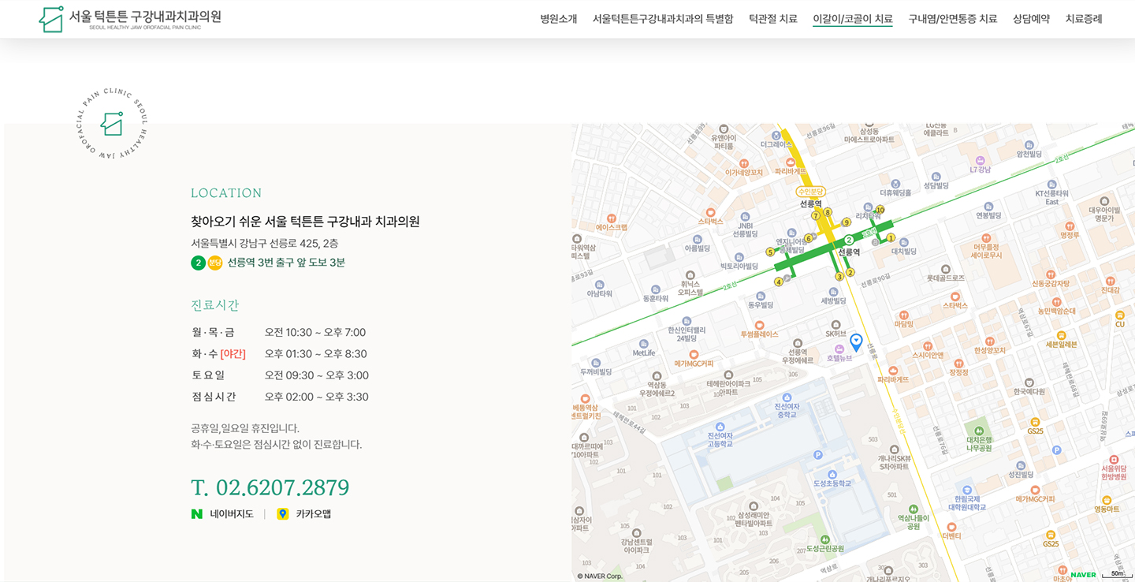Open the 상담예약 page
This screenshot has width=1135, height=582.
point(1031,19)
